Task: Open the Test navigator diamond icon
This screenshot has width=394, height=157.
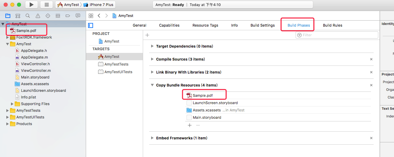Action: 48,16
